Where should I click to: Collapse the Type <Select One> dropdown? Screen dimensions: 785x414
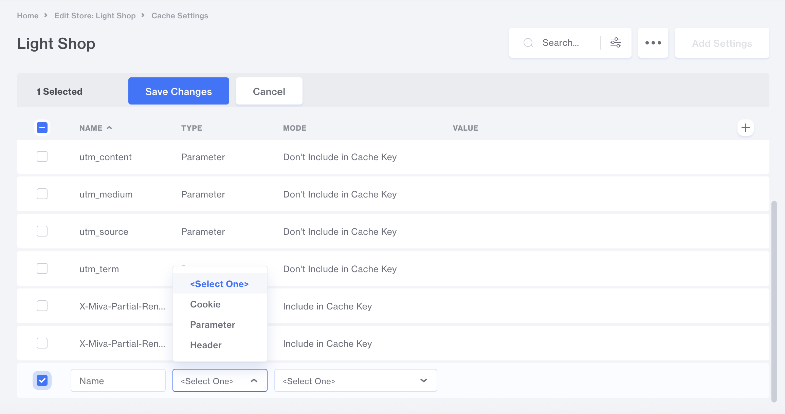pos(220,380)
